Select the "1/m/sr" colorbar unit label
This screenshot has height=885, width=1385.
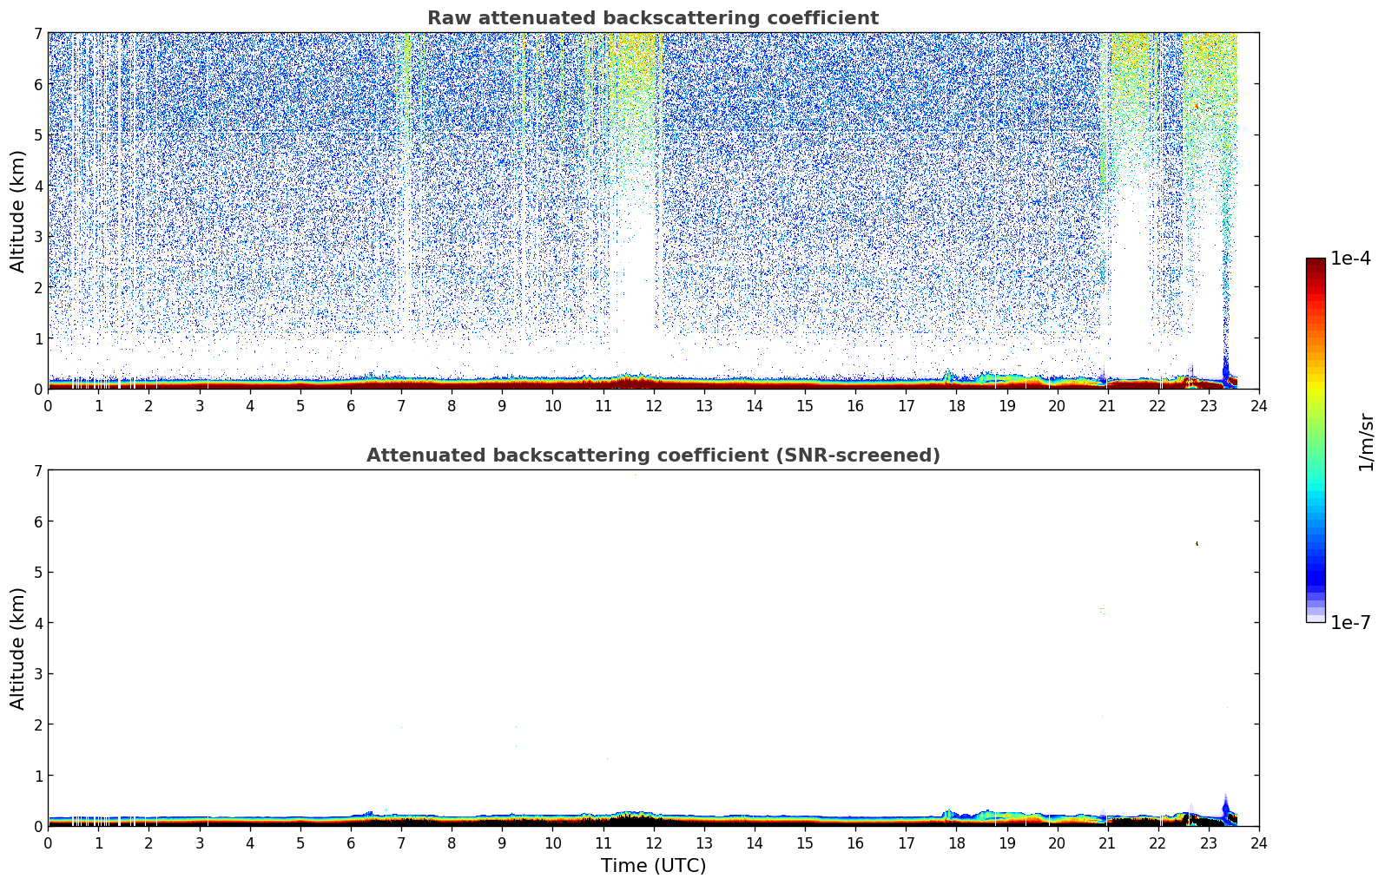pos(1366,442)
